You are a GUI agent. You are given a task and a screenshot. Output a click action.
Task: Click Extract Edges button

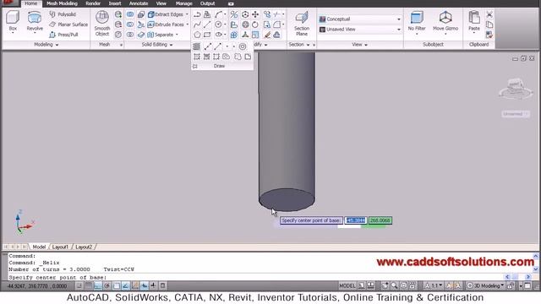point(166,14)
